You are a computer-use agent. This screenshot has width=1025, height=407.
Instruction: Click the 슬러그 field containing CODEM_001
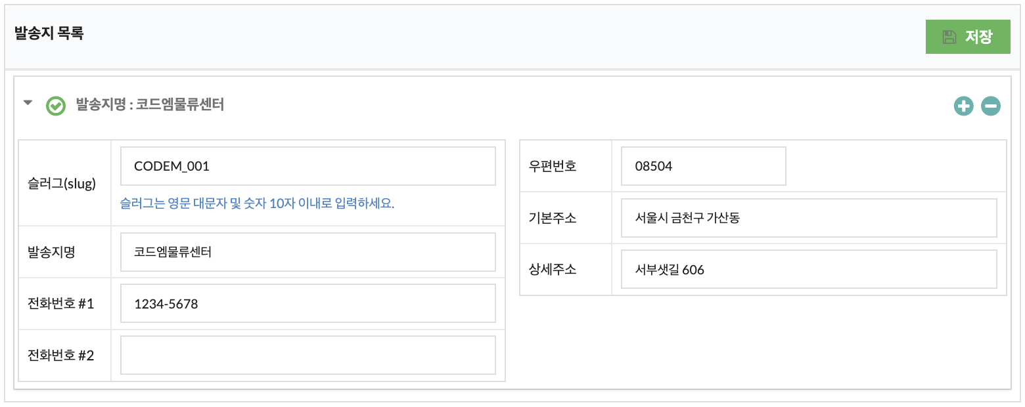308,166
